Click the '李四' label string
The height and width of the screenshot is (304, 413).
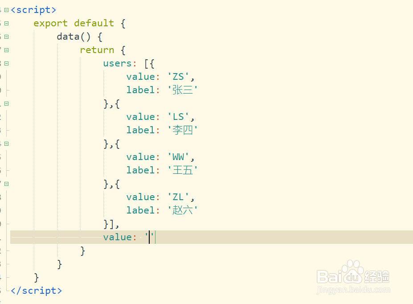(x=183, y=130)
